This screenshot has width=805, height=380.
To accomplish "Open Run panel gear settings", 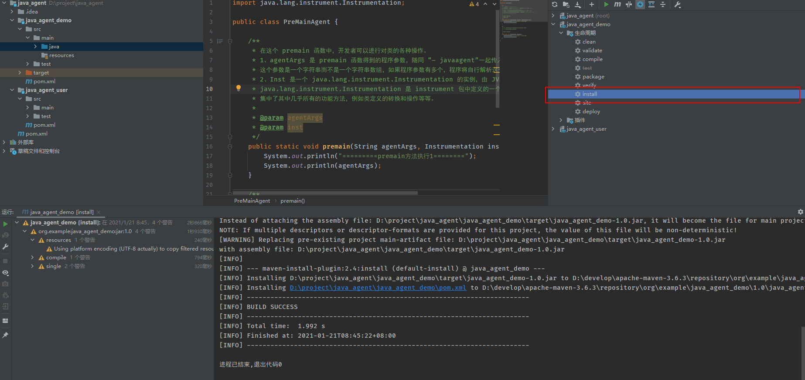I will click(800, 211).
